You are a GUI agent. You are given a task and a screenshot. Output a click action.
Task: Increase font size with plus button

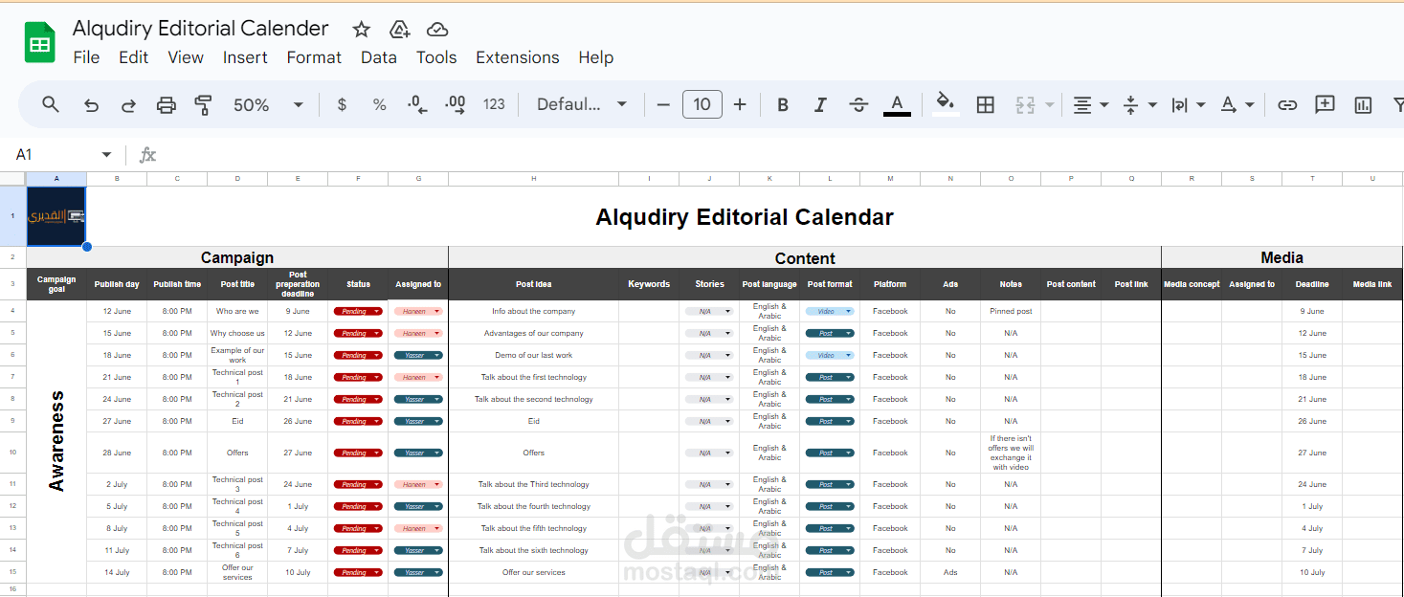[x=740, y=104]
